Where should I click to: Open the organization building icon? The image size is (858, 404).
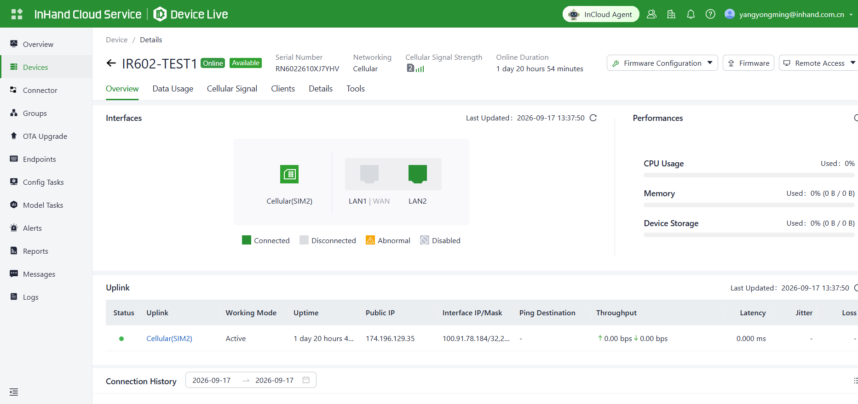[x=671, y=14]
